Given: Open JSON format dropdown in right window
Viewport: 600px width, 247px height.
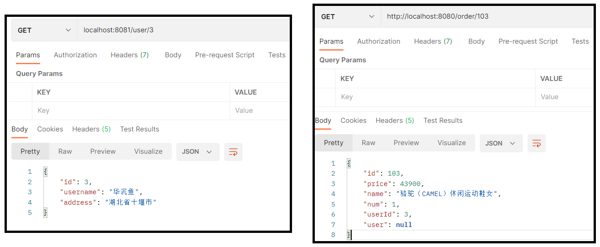Looking at the screenshot, I should tap(501, 143).
